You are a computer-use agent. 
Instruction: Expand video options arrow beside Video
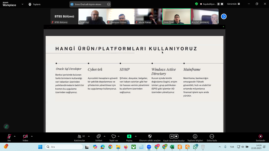(x=32, y=136)
